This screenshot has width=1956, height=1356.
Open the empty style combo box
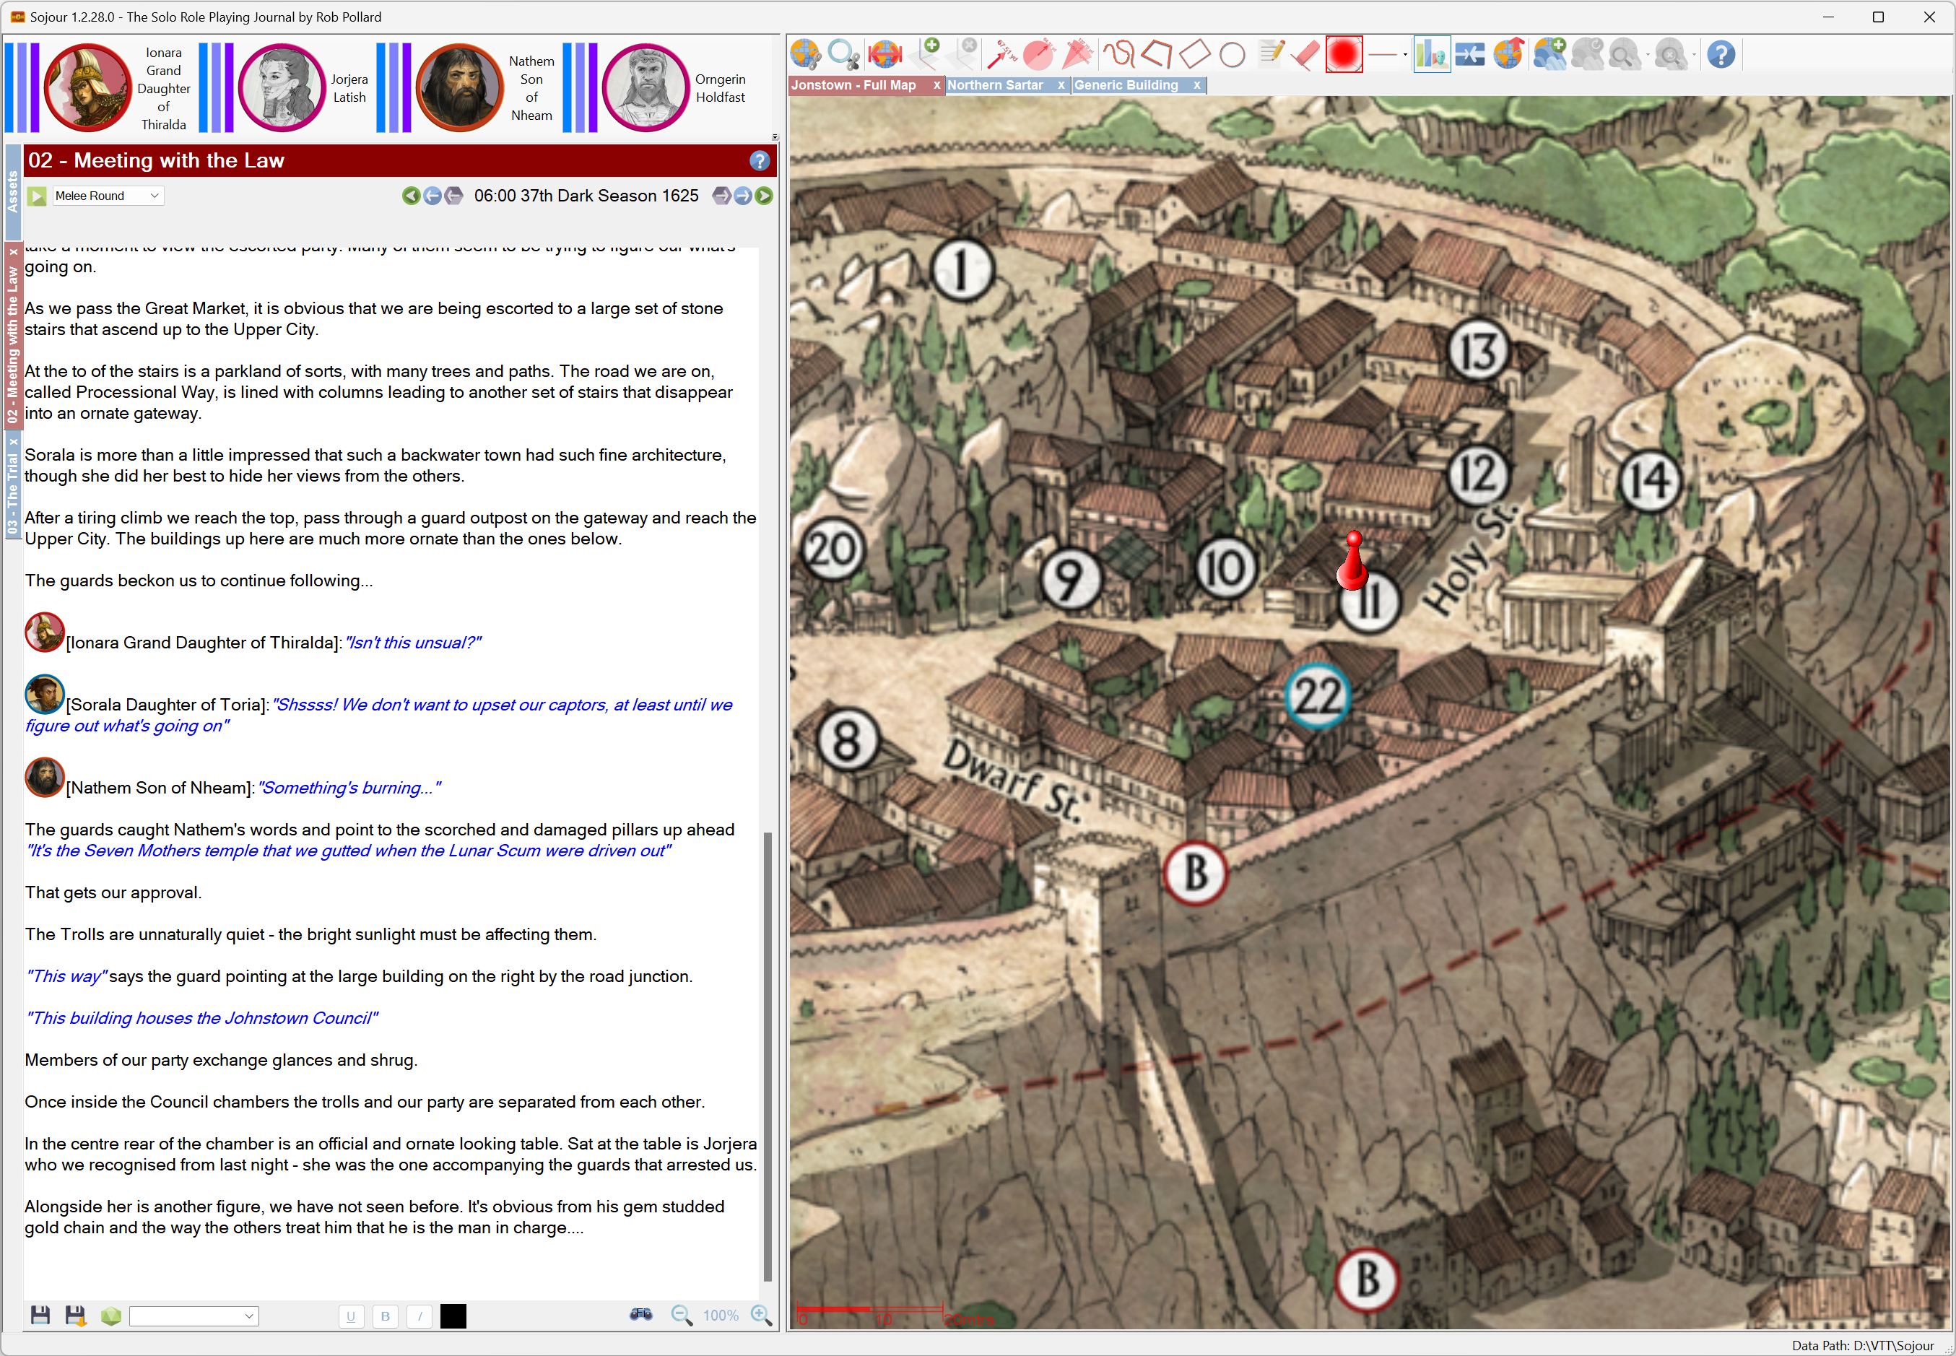[x=194, y=1316]
